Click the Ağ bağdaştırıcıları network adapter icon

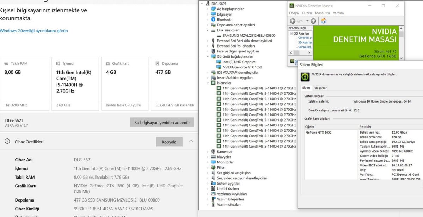213,9
